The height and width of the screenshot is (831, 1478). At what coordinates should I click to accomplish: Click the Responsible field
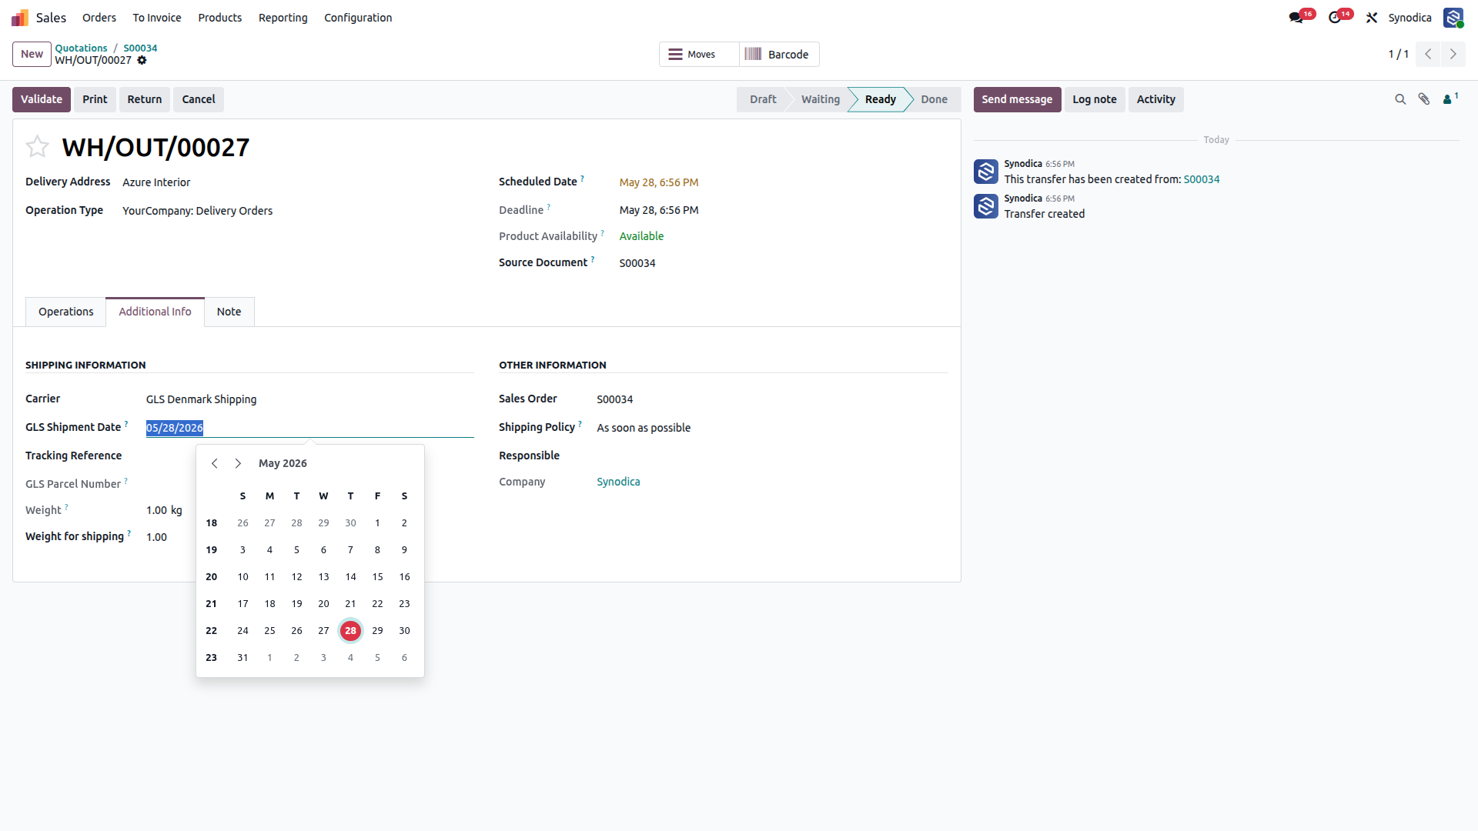(772, 456)
